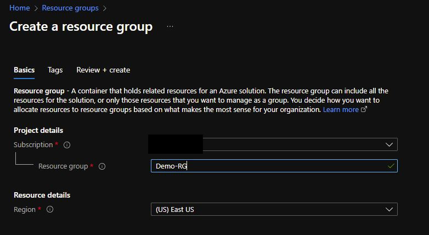Open the Review + create tab

[x=103, y=70]
